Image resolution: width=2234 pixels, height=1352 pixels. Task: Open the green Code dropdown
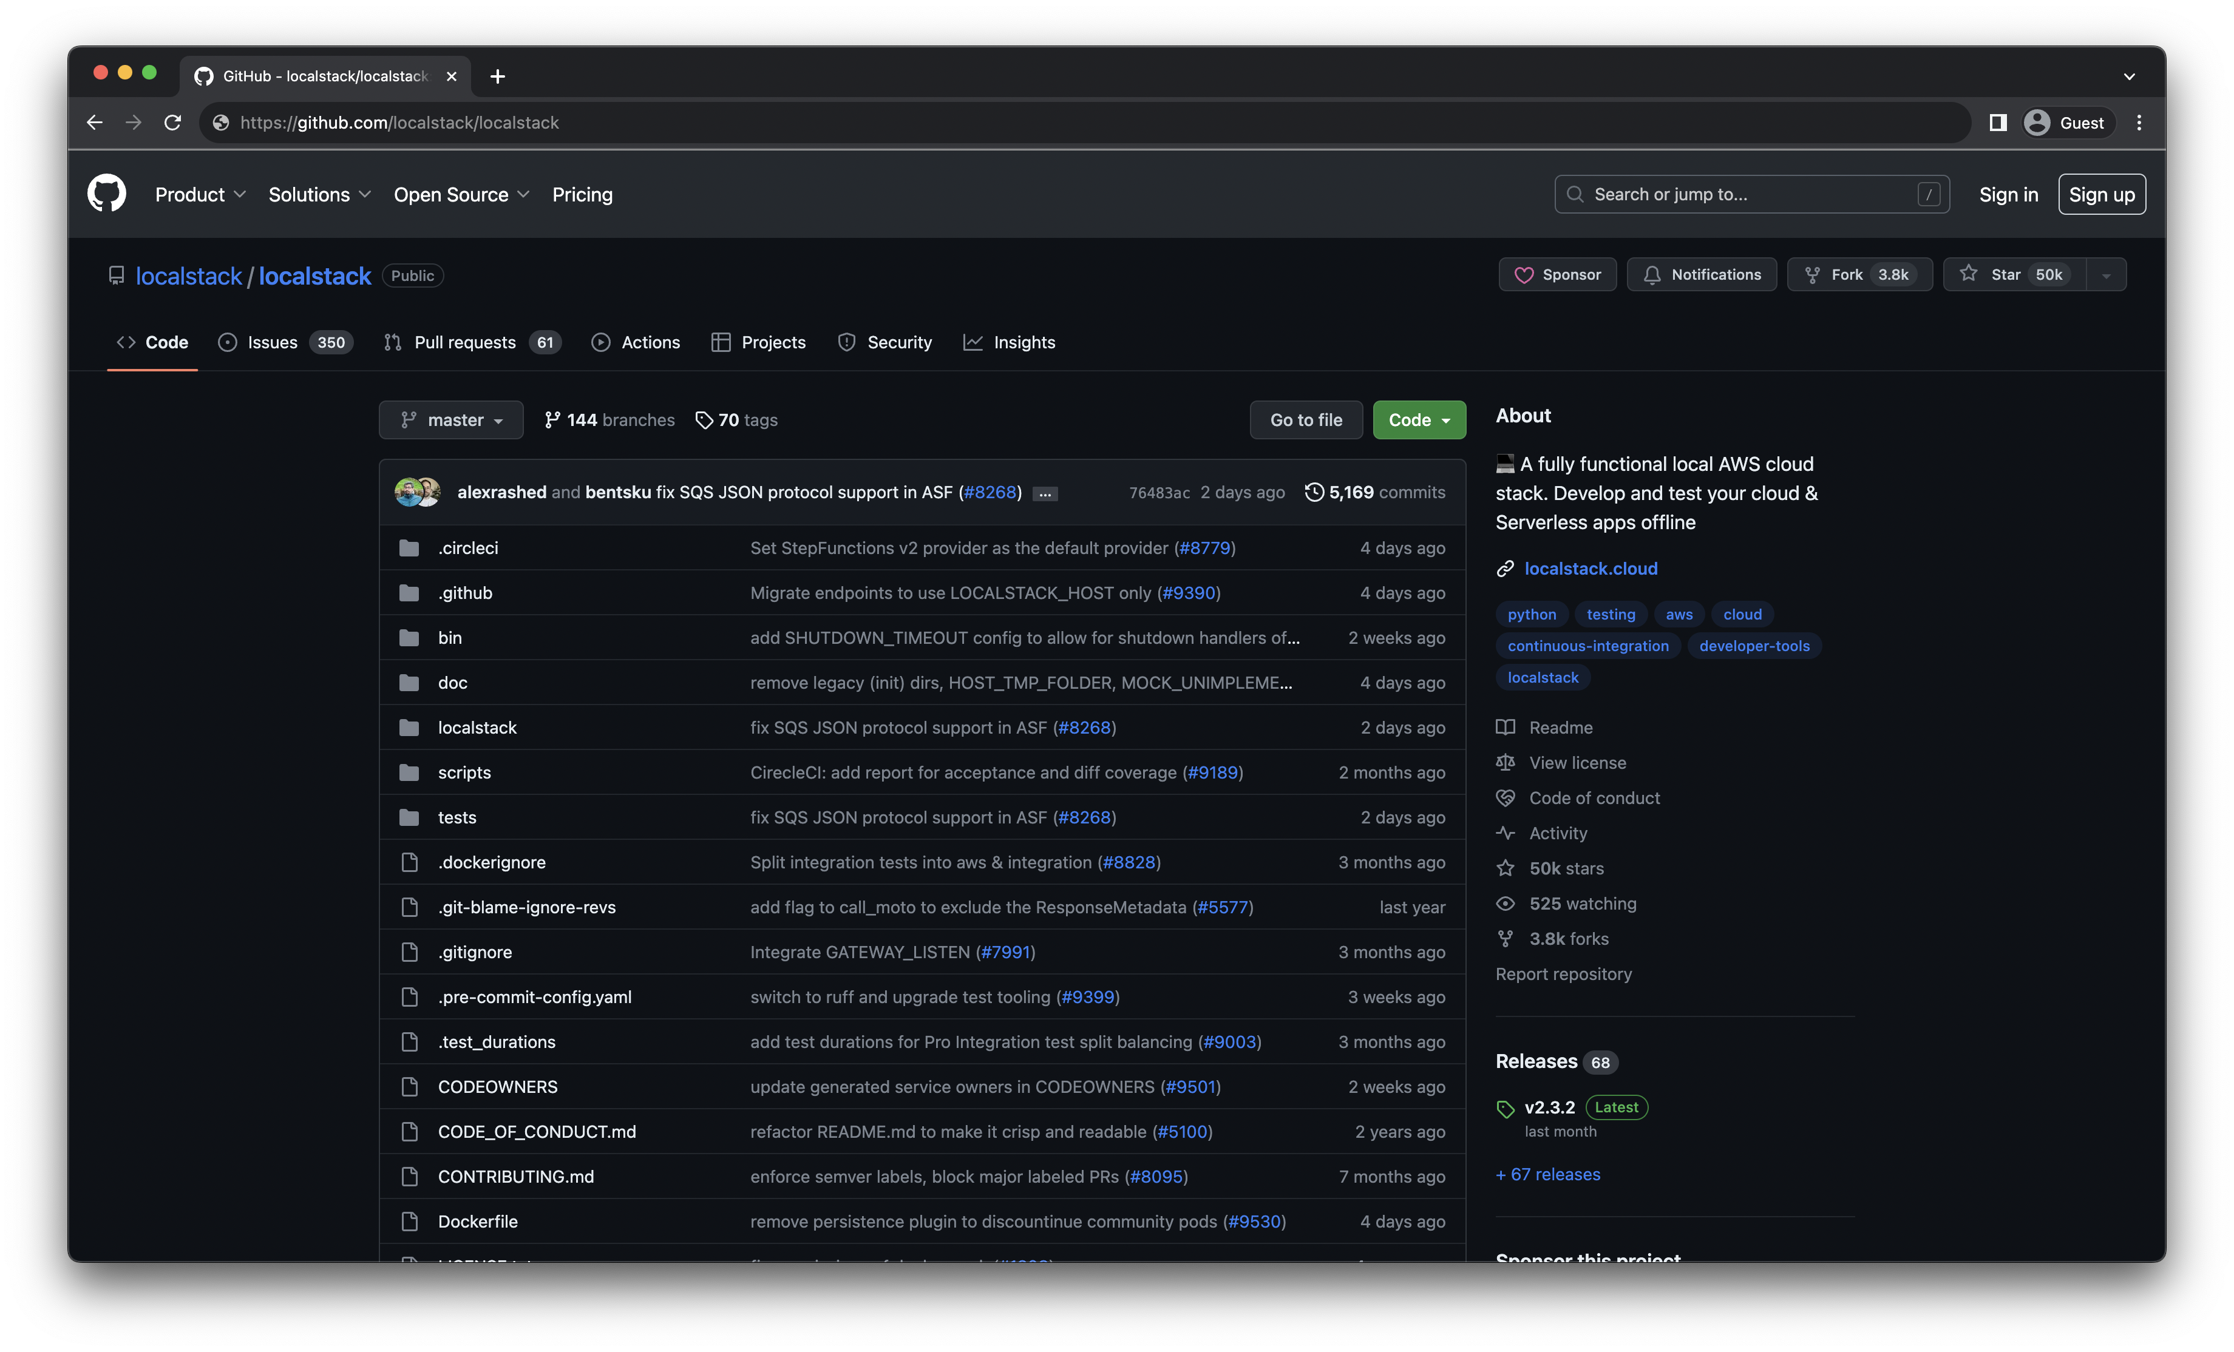tap(1418, 419)
